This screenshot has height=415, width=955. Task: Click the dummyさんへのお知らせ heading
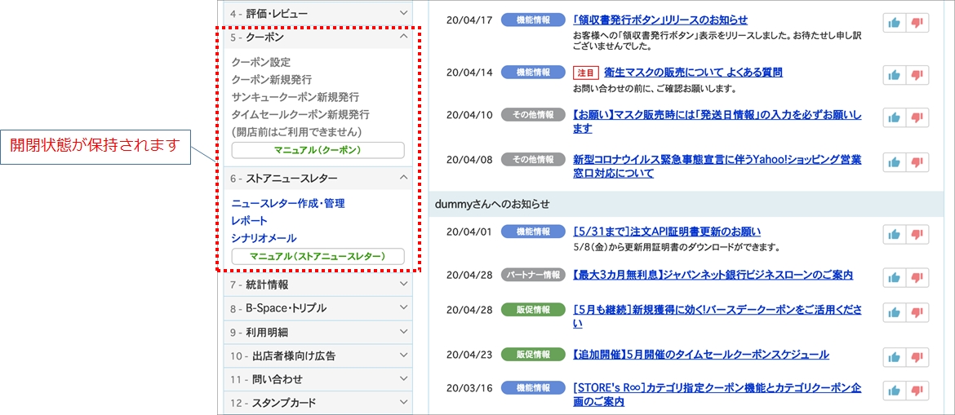(x=492, y=205)
